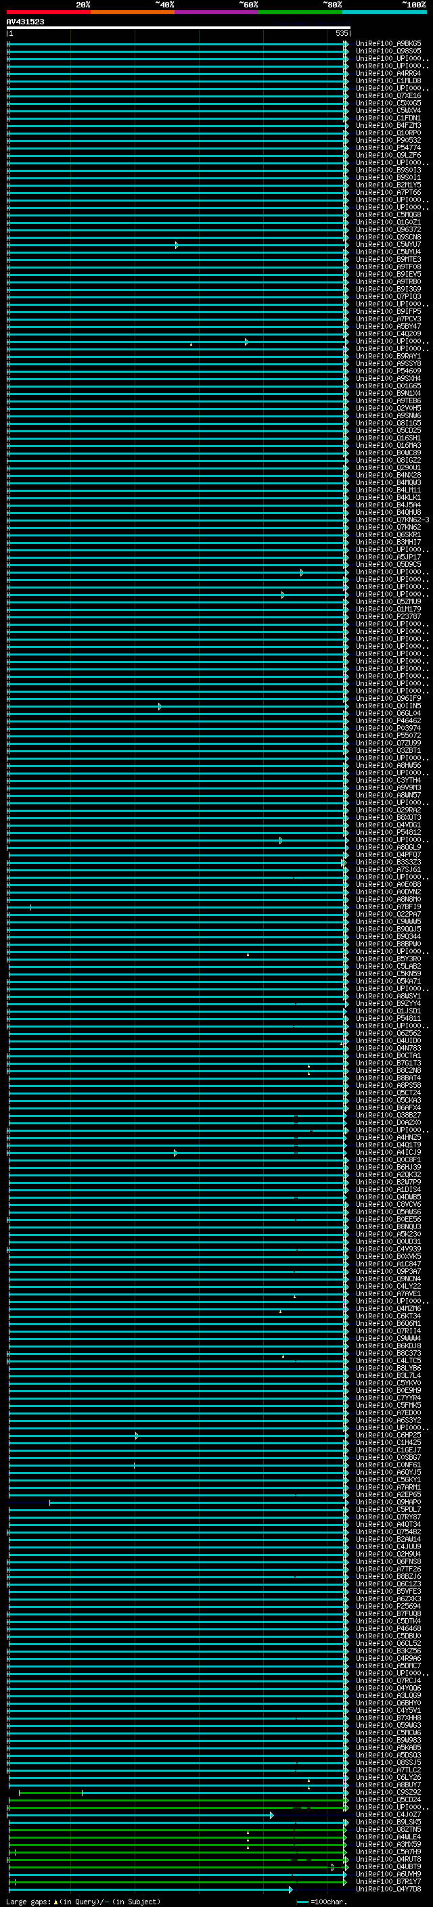This screenshot has height=1907, width=433.
Task: Select the UniRef100_Q9LZF6 label
Action: click(388, 156)
